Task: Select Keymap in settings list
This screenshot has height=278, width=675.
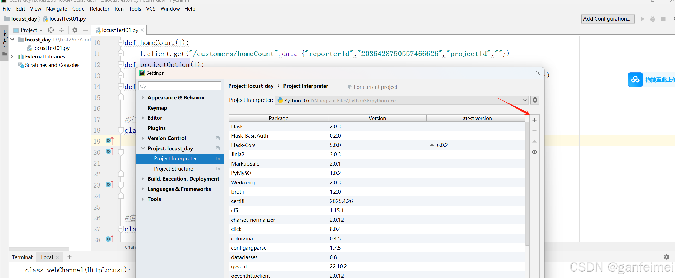Action: click(x=157, y=108)
